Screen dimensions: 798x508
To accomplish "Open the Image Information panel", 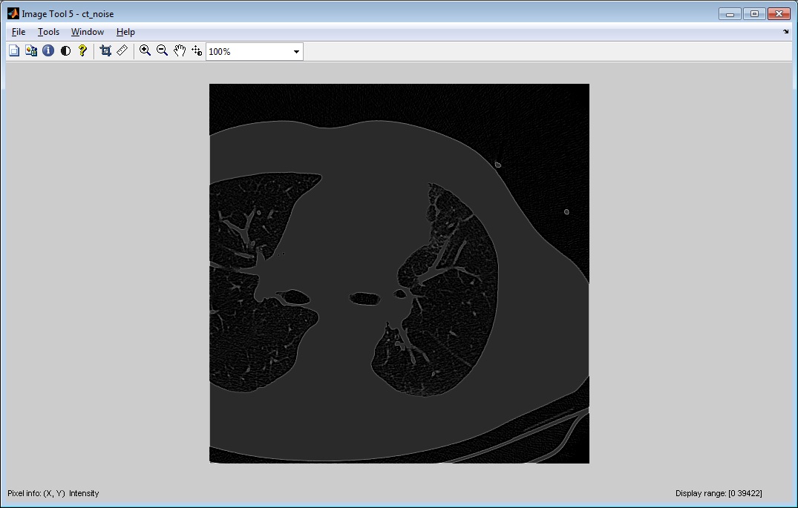I will [48, 50].
